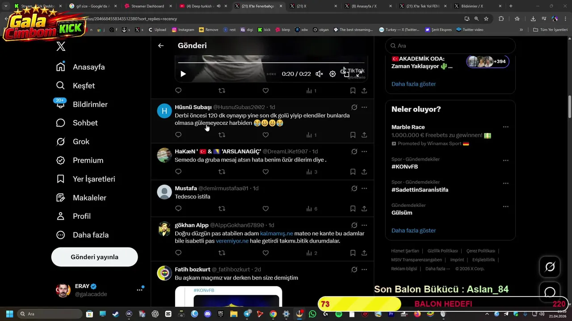This screenshot has height=321, width=572.
Task: Seek the video progress bar
Action: [271, 63]
